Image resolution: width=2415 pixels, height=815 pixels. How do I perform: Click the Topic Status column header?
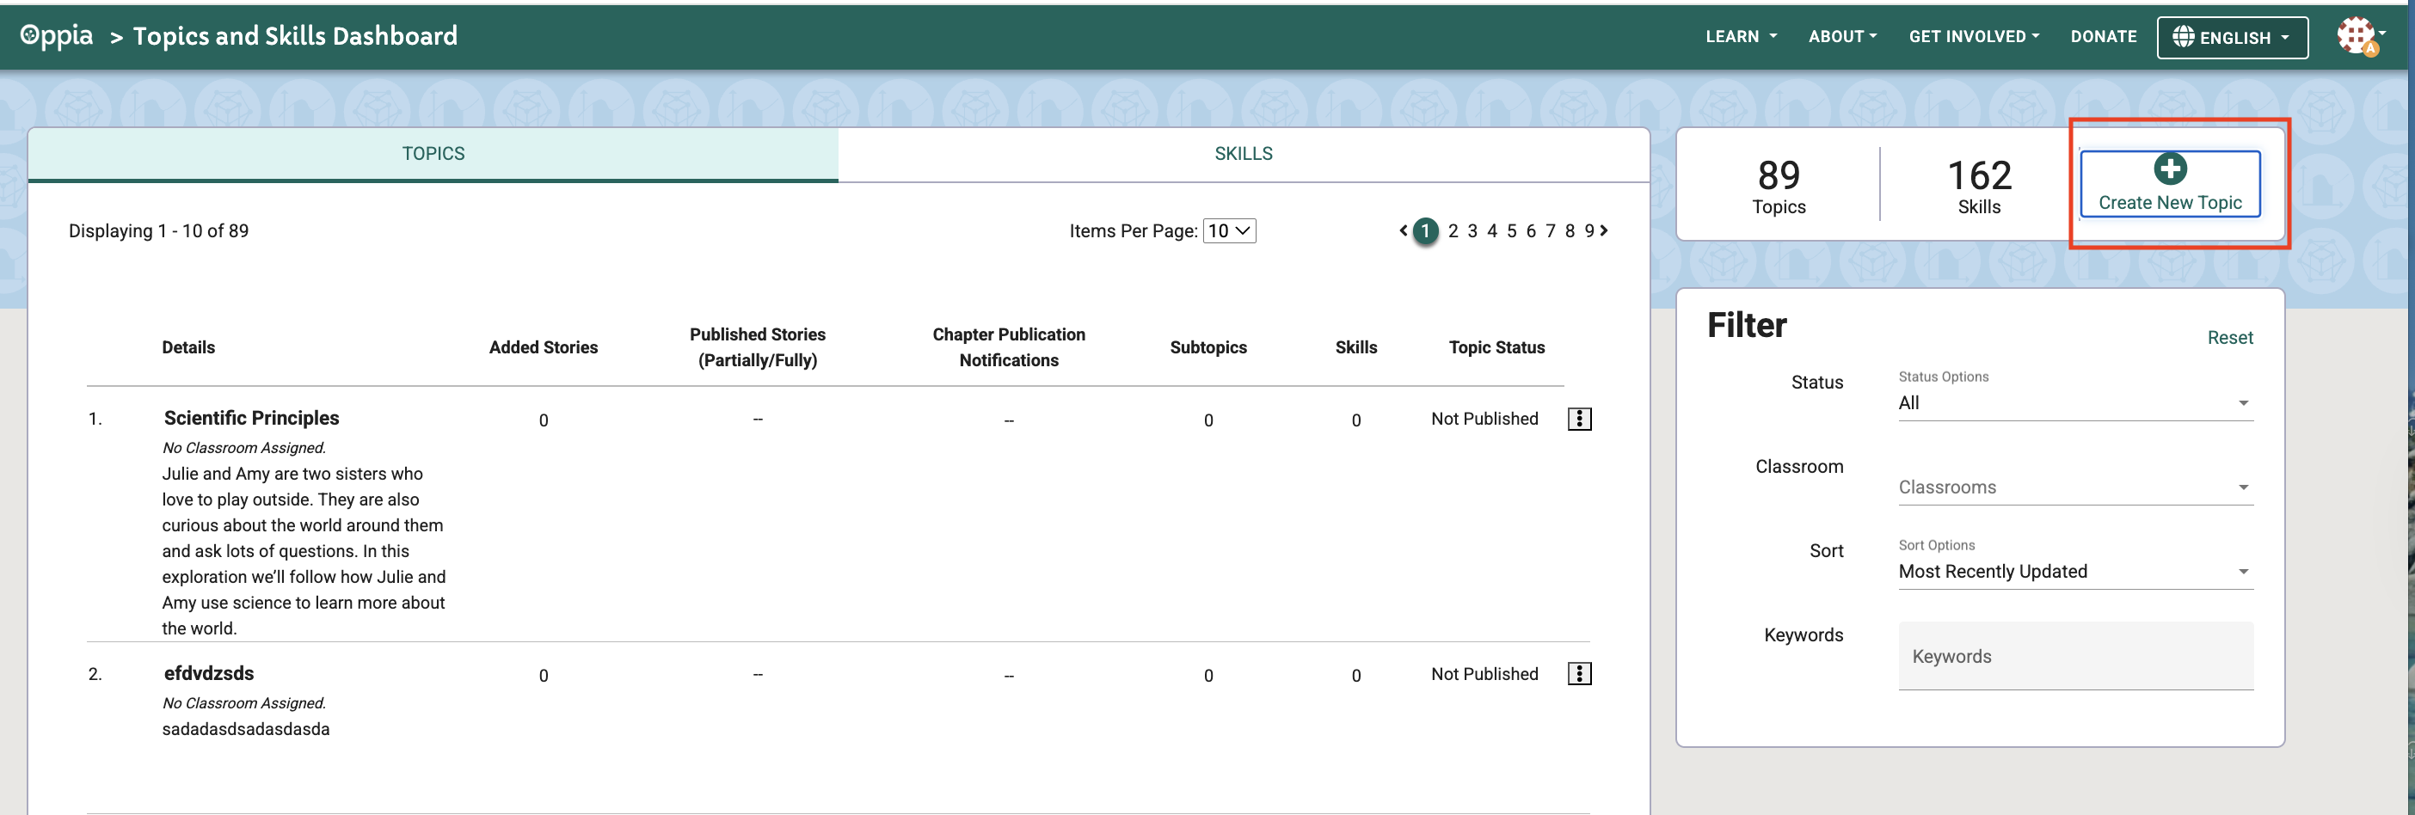pyautogui.click(x=1496, y=347)
